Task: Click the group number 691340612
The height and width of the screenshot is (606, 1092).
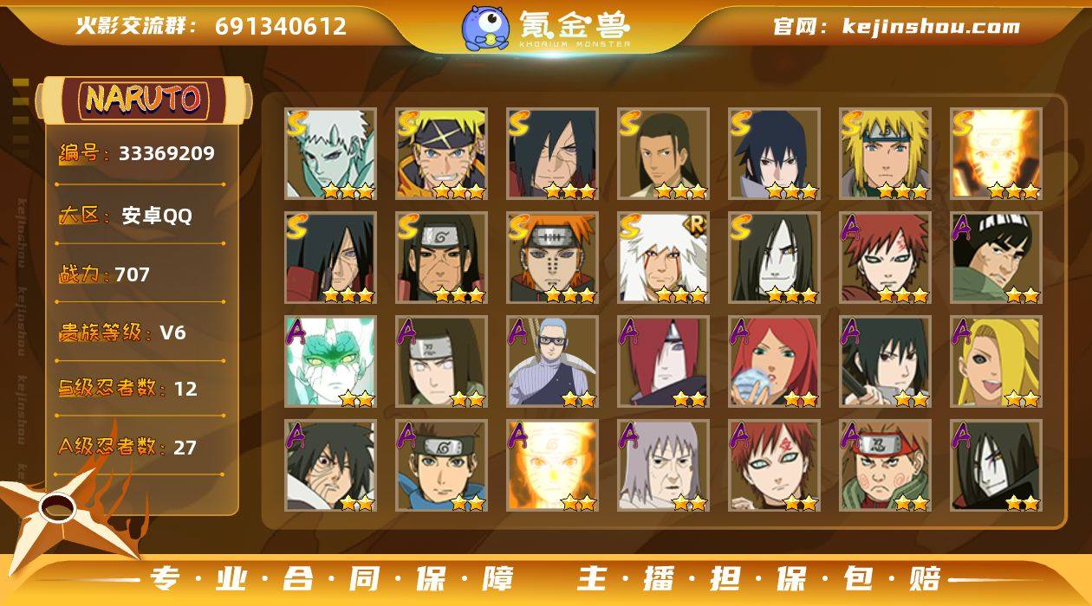Action: point(281,26)
